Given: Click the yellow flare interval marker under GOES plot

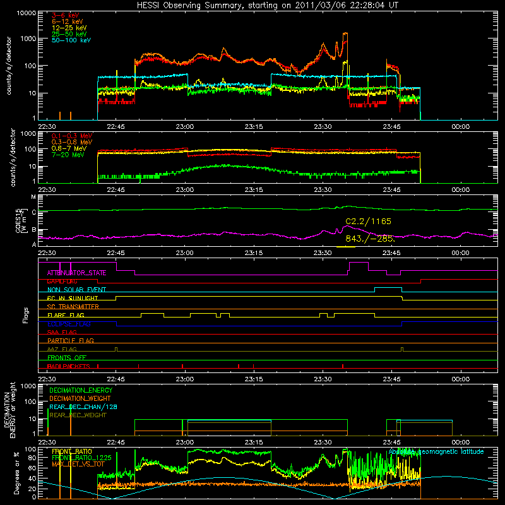Looking at the screenshot, I should click(x=345, y=247).
